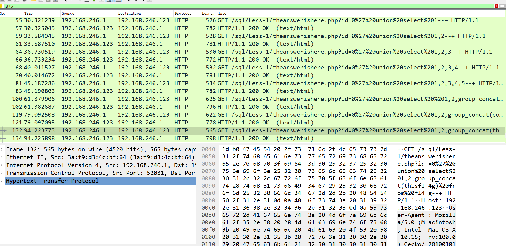Select the Internet Protocol Version 4 line
The height and width of the screenshot is (246, 506).
pyautogui.click(x=101, y=165)
